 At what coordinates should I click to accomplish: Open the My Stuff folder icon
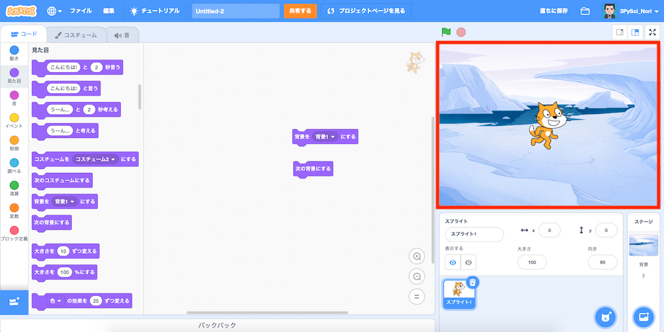[585, 11]
